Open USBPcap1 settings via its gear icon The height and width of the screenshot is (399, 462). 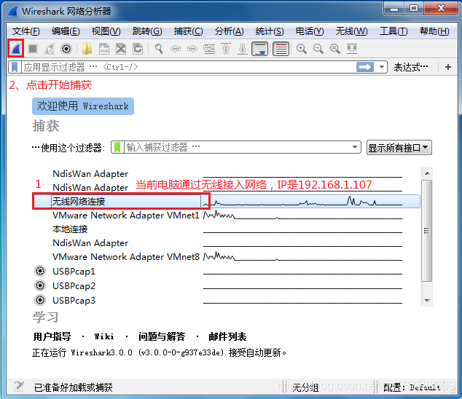(x=40, y=271)
